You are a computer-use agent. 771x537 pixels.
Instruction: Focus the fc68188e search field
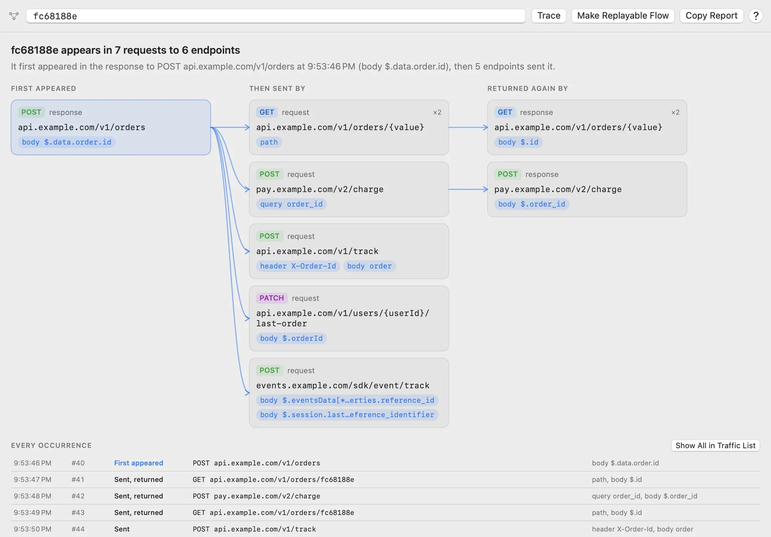(x=276, y=16)
